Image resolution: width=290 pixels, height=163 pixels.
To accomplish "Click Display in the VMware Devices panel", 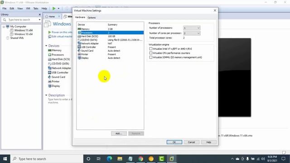I will click(x=54, y=86).
